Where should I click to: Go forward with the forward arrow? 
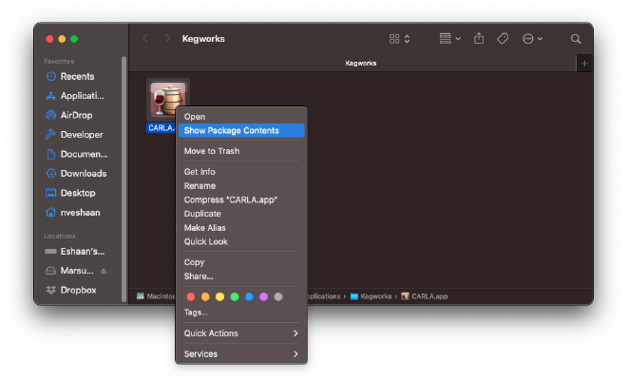pyautogui.click(x=167, y=39)
